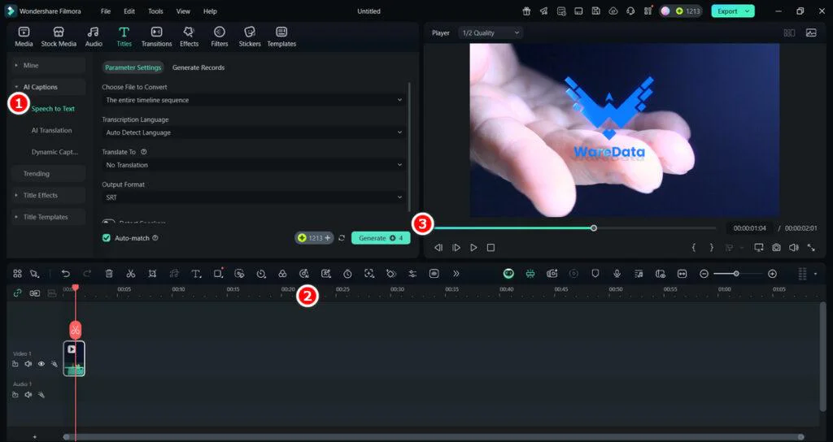Click the color correction circles icon

[x=282, y=274]
